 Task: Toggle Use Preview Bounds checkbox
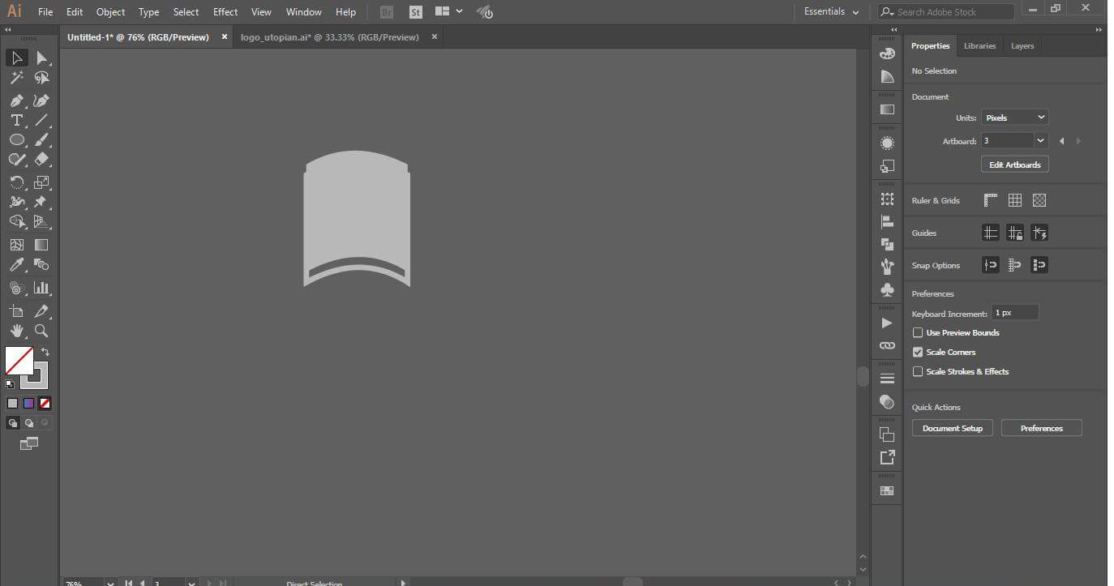pyautogui.click(x=918, y=332)
